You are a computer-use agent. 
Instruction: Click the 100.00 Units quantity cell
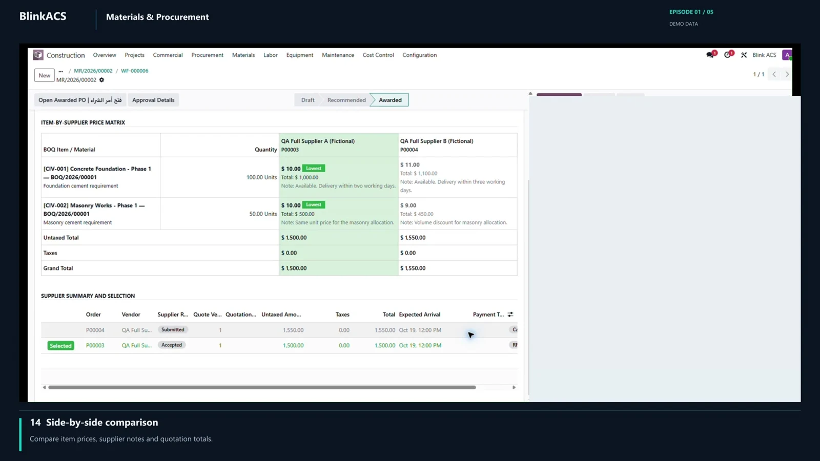[x=261, y=178]
